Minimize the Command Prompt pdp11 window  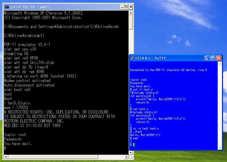tap(122, 7)
